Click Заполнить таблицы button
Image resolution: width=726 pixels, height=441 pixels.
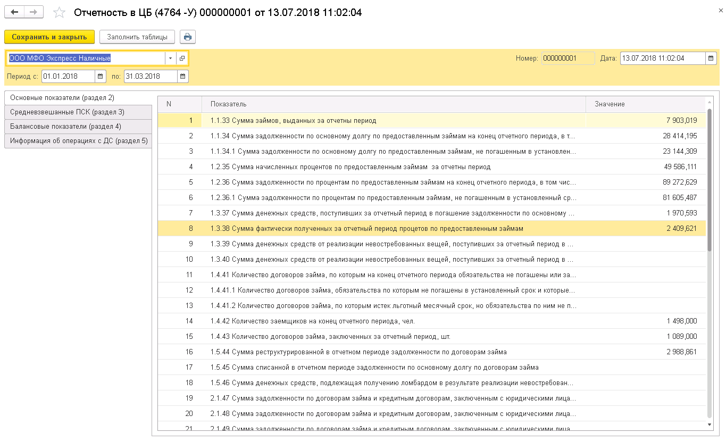pos(137,37)
